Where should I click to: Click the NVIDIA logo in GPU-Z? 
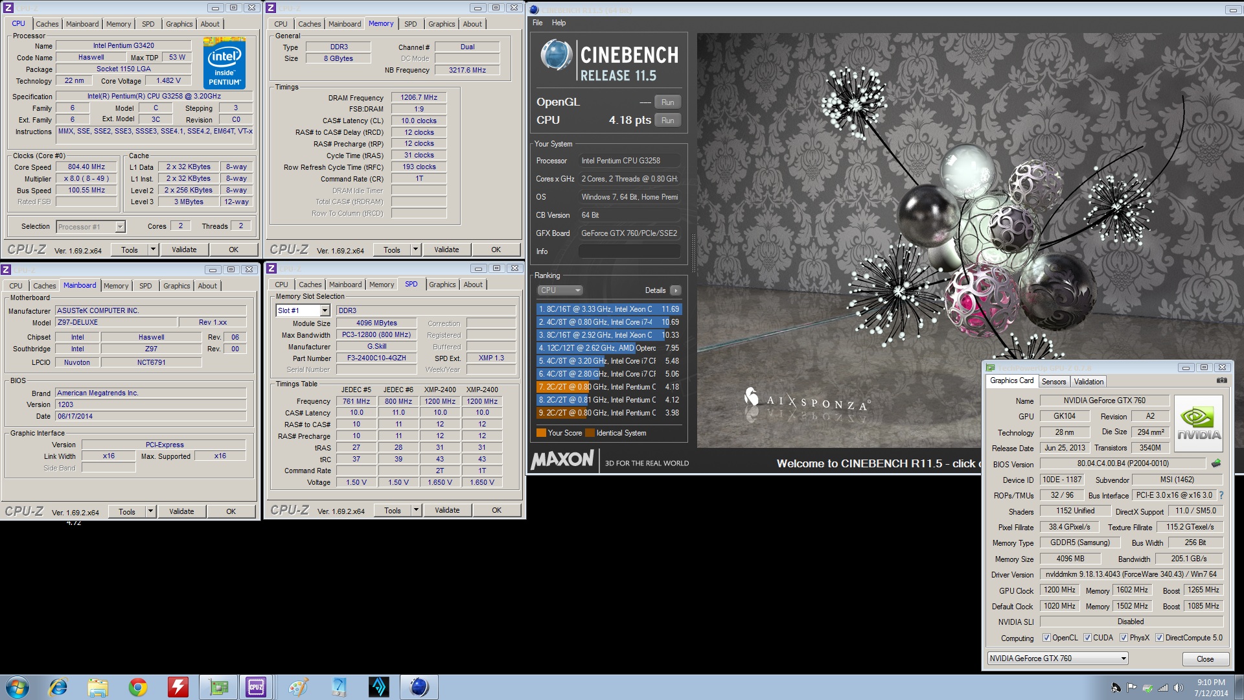pos(1199,425)
